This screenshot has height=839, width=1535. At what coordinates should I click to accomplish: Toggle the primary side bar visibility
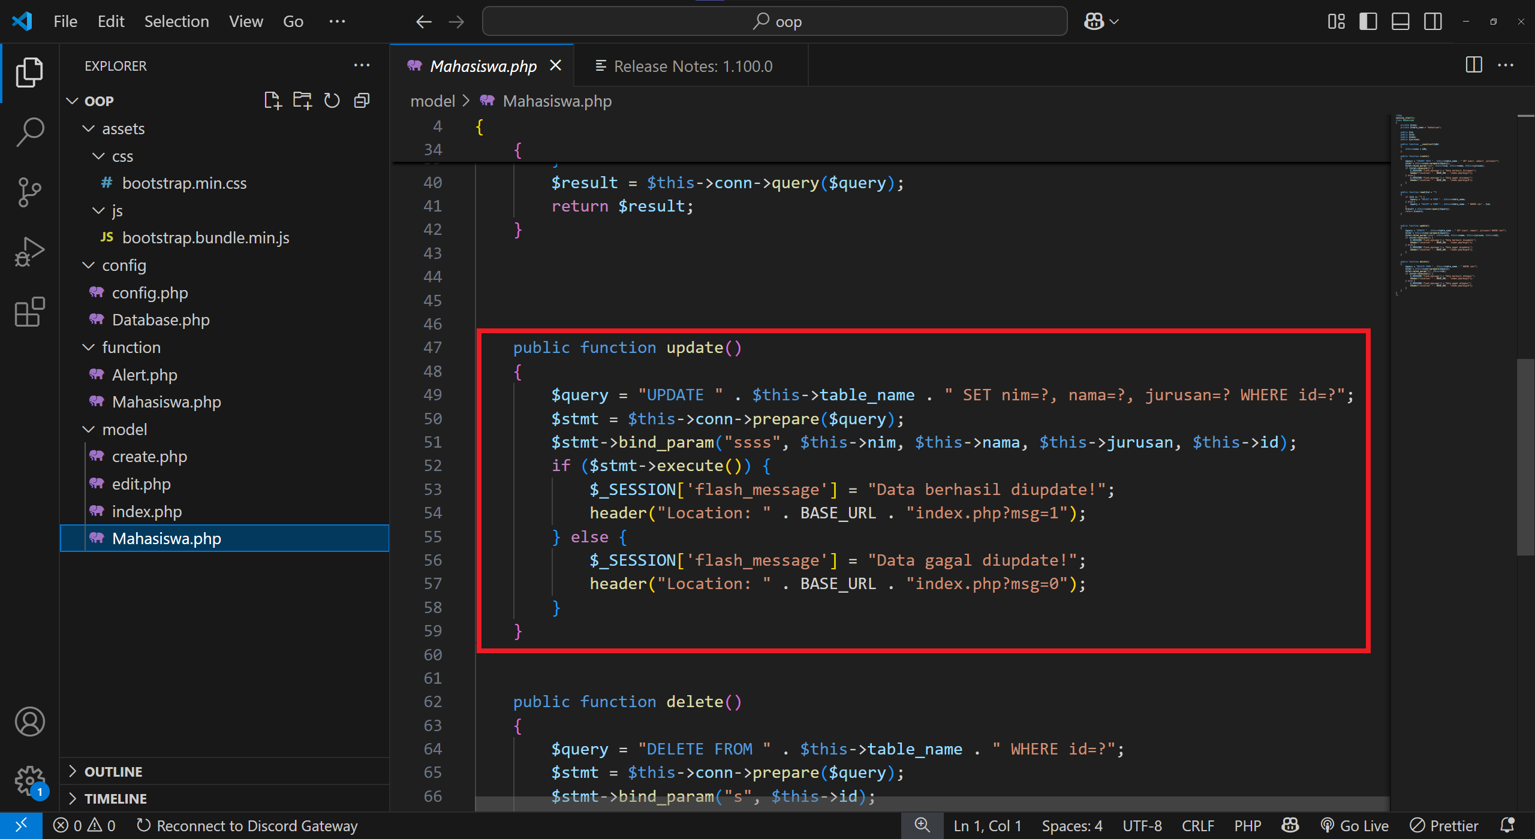point(1368,22)
